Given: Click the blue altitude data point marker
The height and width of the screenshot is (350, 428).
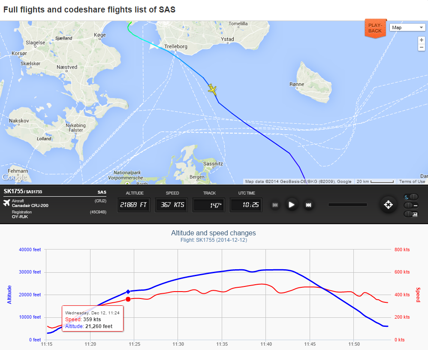Looking at the screenshot, I should click(x=128, y=292).
